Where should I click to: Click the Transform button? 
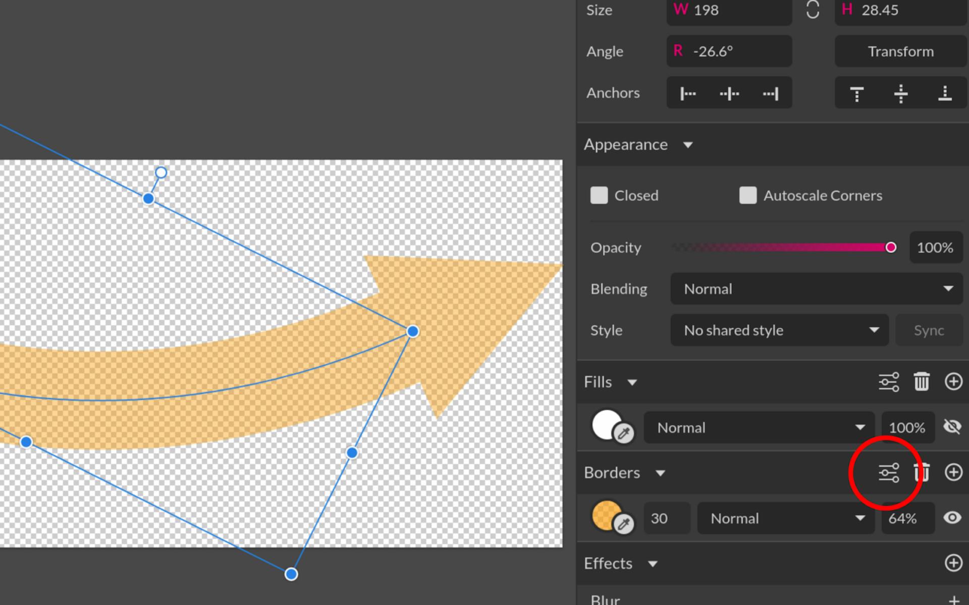click(900, 51)
